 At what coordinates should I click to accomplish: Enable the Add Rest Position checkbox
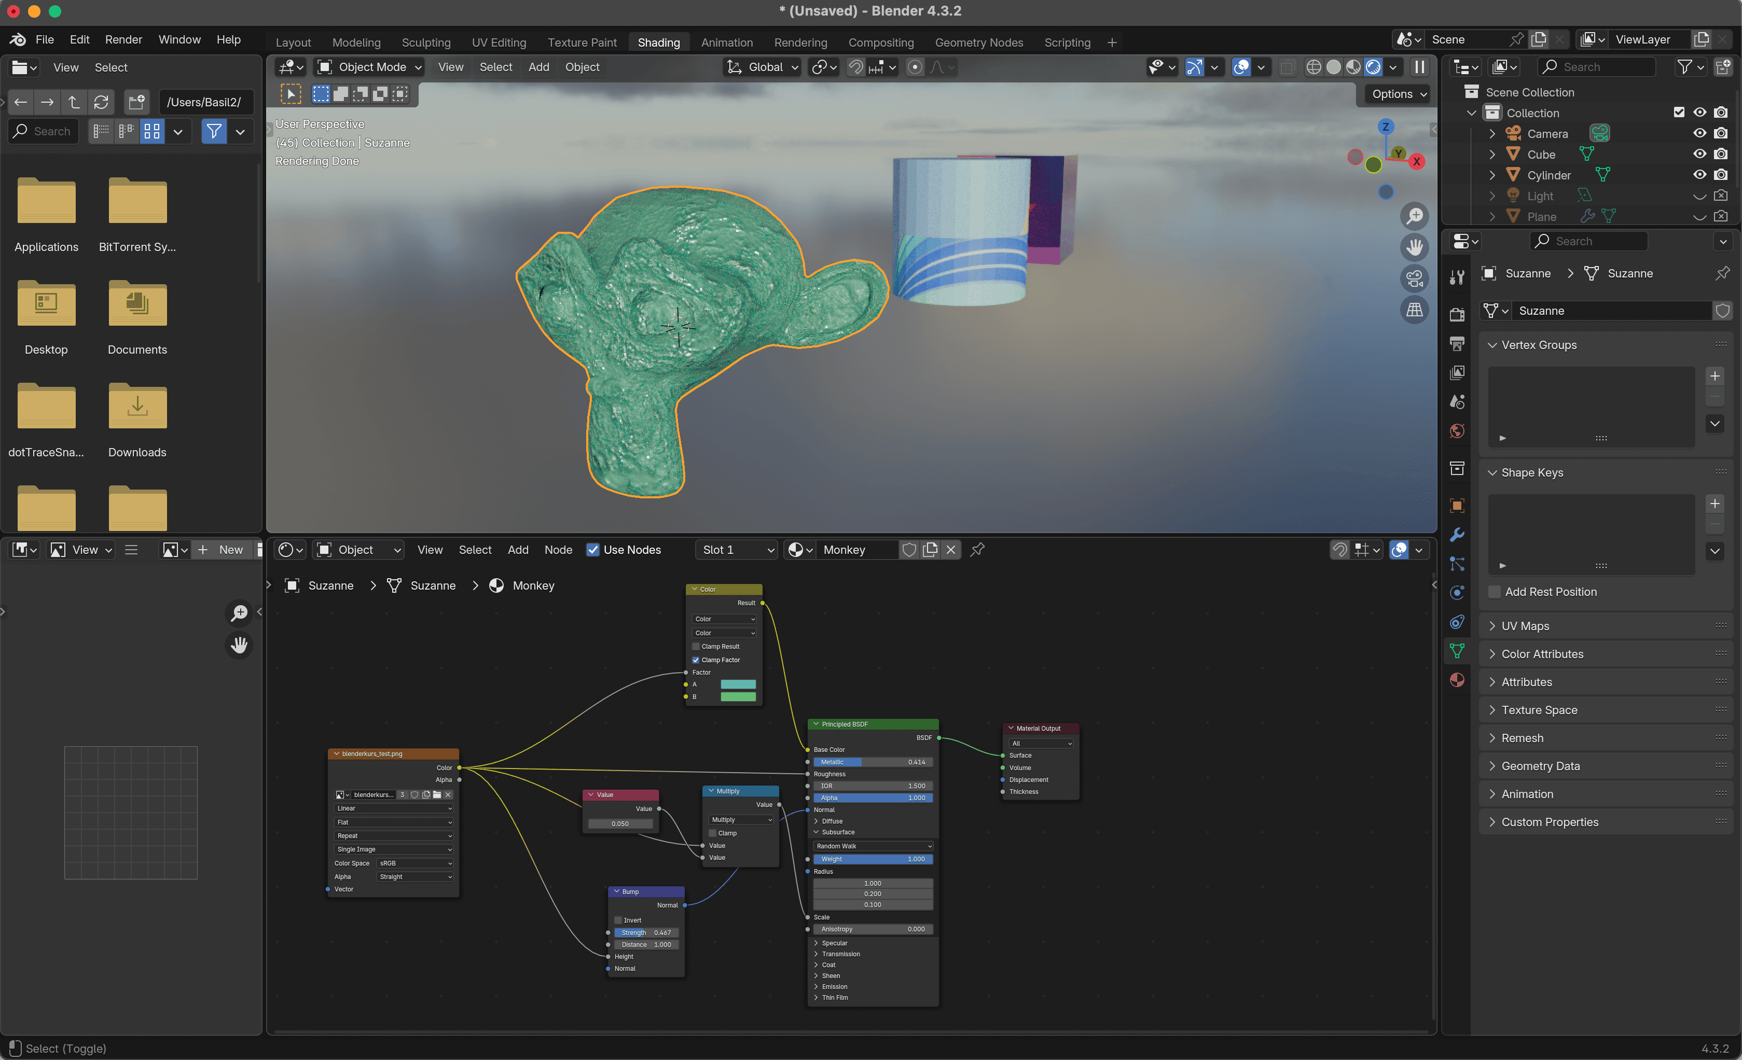[1495, 592]
